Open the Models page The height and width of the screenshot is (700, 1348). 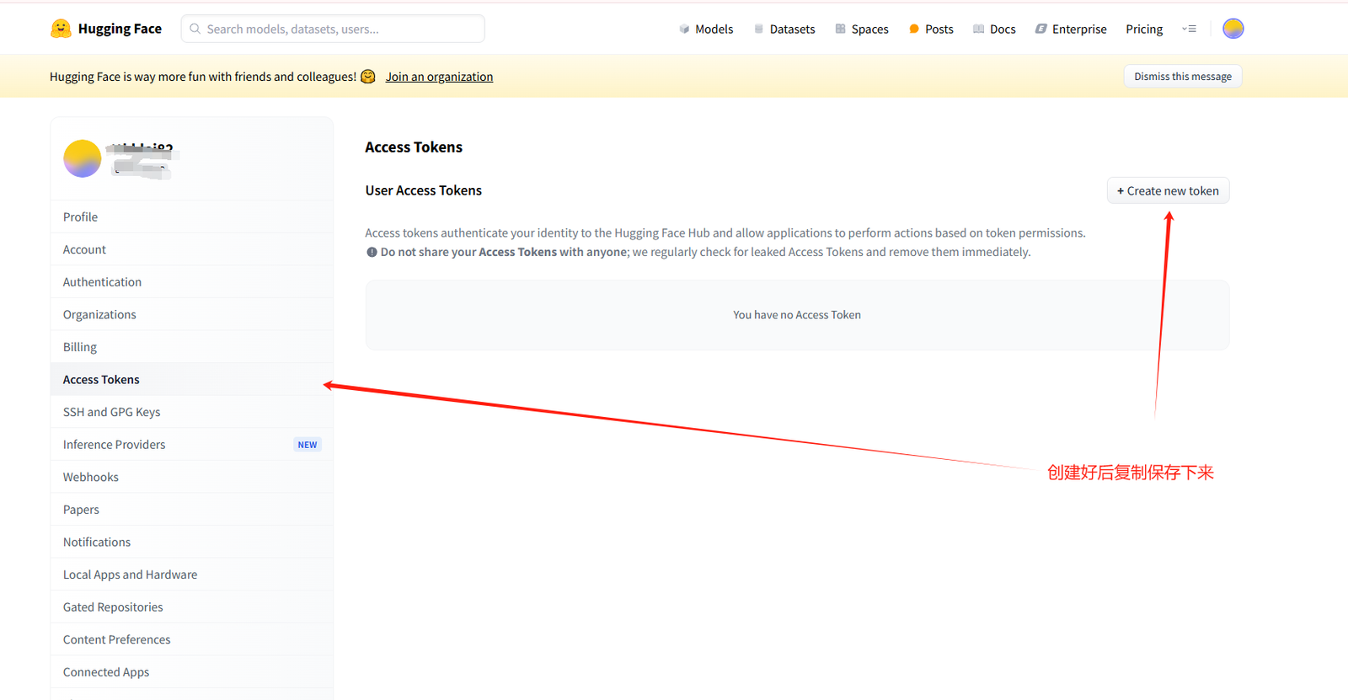click(706, 29)
